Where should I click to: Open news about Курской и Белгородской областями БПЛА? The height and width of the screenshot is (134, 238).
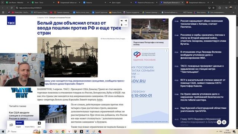[x=203, y=109]
